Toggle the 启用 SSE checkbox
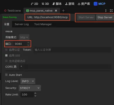 point(6,55)
